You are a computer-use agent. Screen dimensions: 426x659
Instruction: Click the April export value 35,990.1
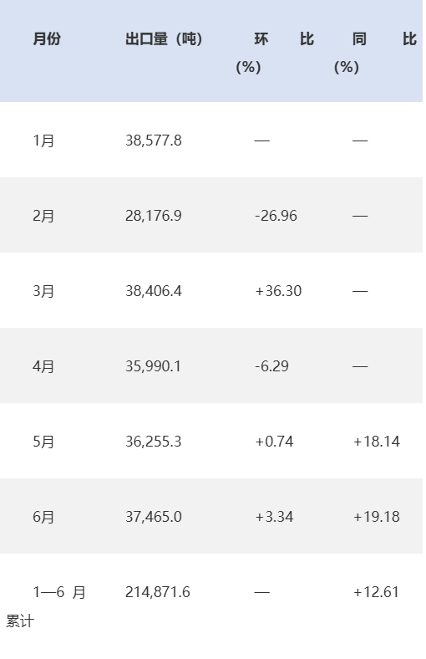pyautogui.click(x=153, y=366)
